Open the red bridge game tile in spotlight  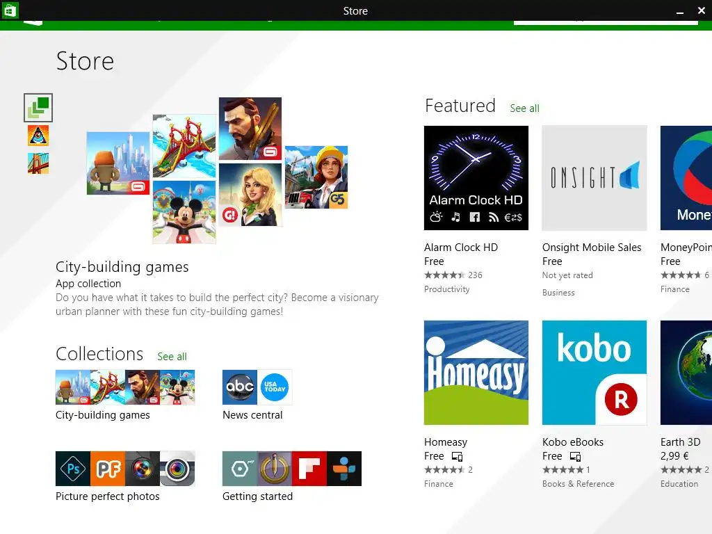(184, 145)
